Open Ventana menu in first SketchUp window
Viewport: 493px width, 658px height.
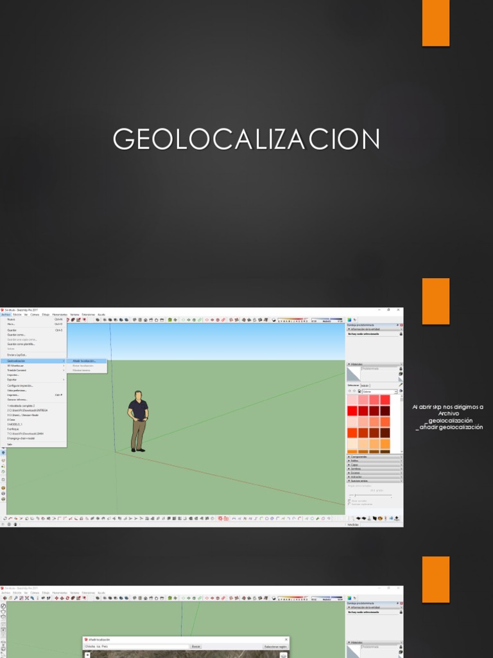(x=74, y=314)
